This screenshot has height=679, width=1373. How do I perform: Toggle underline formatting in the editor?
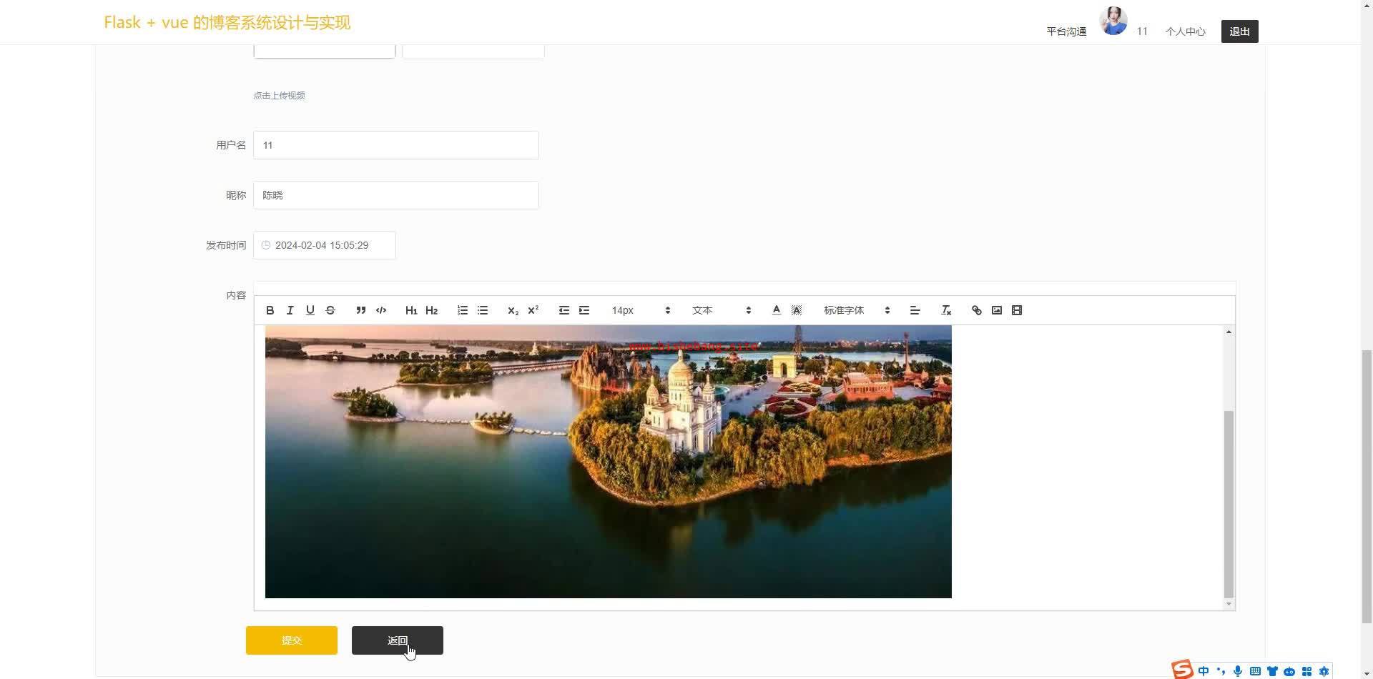[310, 310]
